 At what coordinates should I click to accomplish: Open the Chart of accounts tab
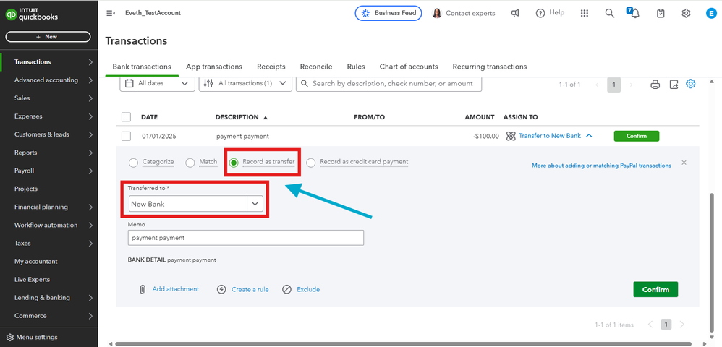(409, 67)
